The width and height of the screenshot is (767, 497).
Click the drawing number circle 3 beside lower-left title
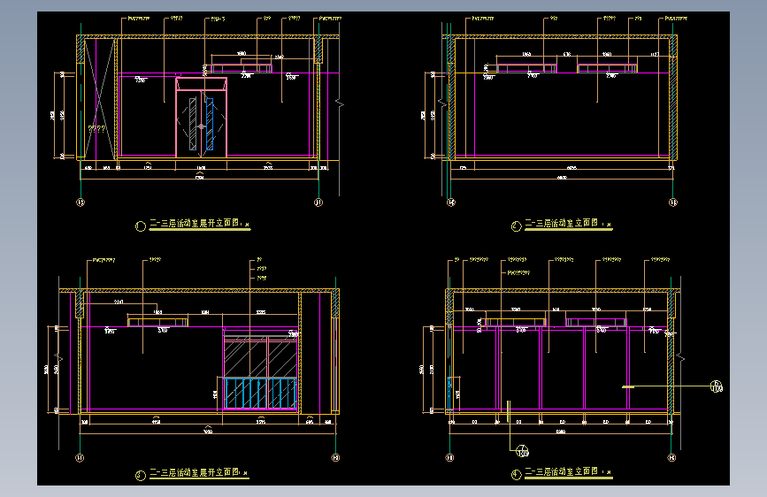pyautogui.click(x=141, y=476)
